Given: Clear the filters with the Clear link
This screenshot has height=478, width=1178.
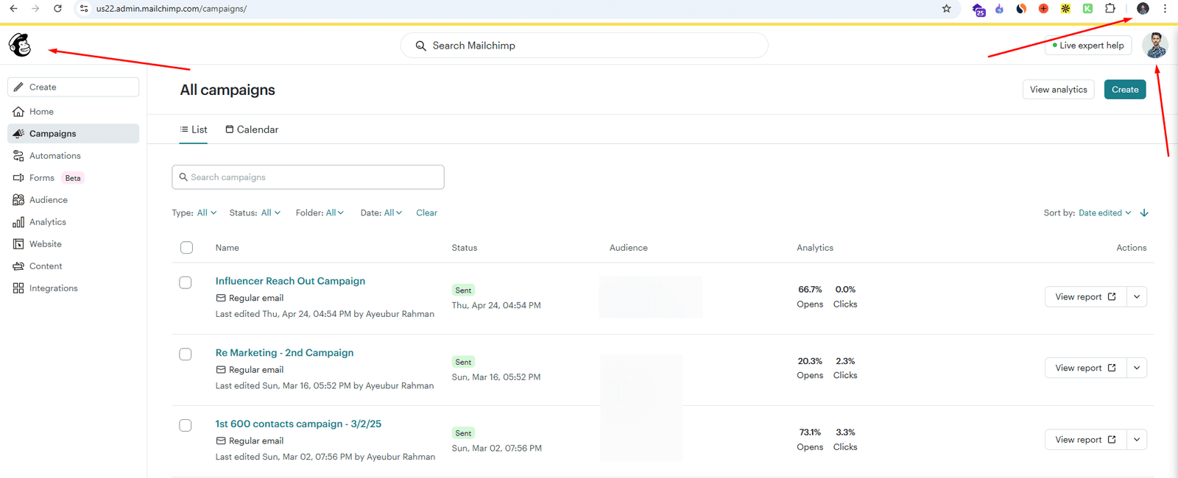Looking at the screenshot, I should pyautogui.click(x=426, y=213).
